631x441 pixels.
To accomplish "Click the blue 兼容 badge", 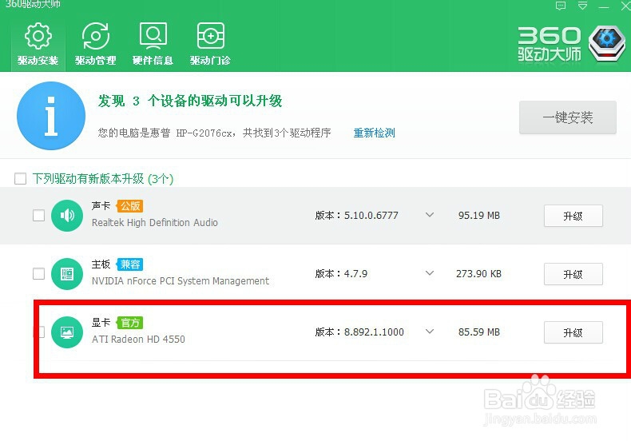I will [130, 264].
